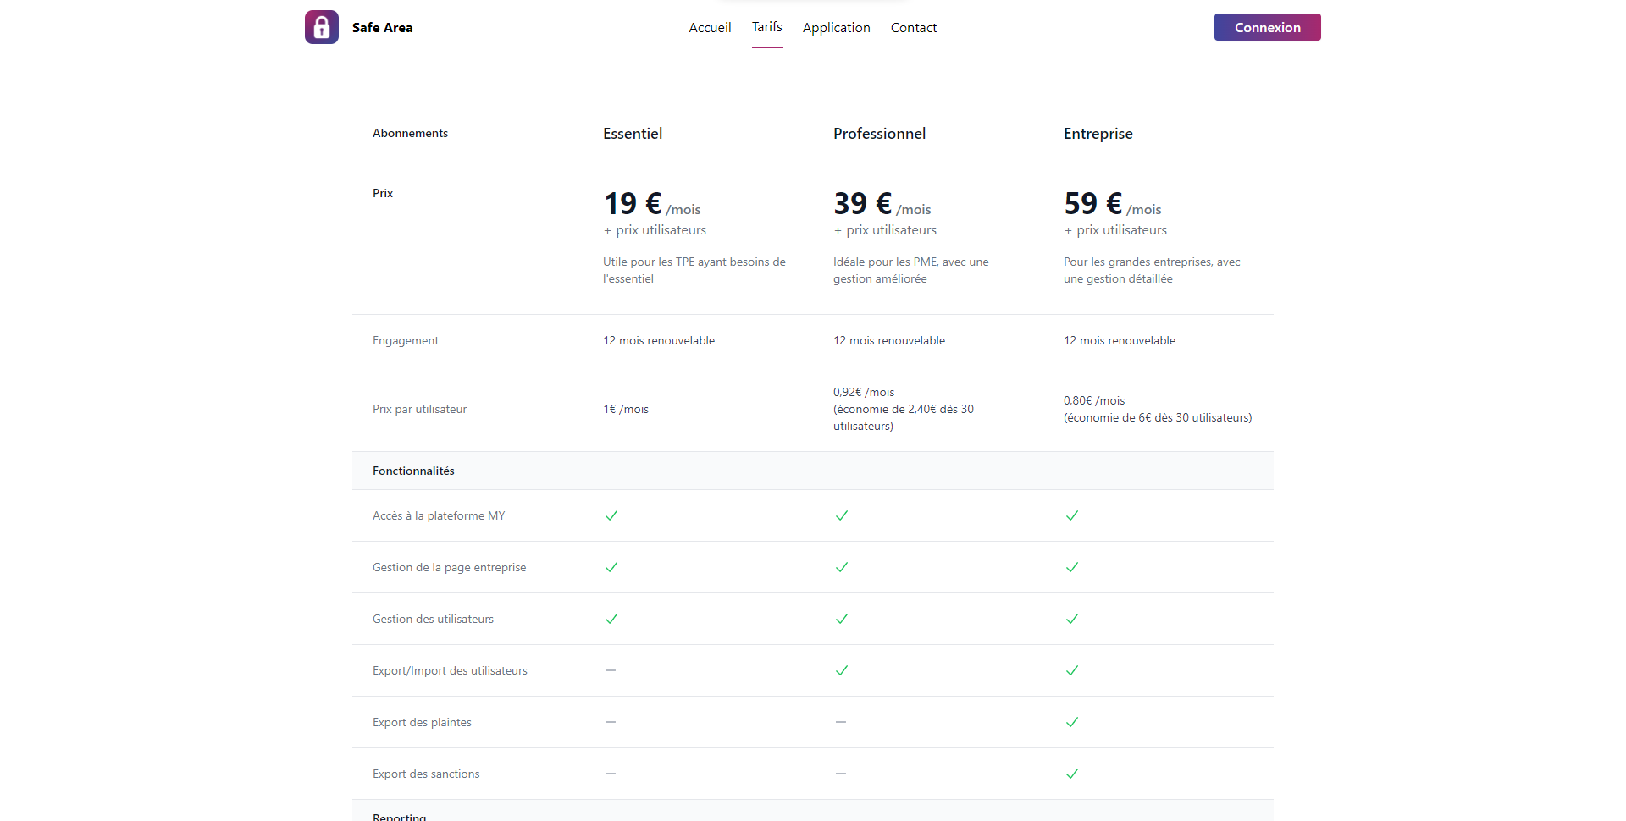This screenshot has height=821, width=1626.
Task: Click the Gestion de la page entreprise label
Action: click(x=450, y=567)
